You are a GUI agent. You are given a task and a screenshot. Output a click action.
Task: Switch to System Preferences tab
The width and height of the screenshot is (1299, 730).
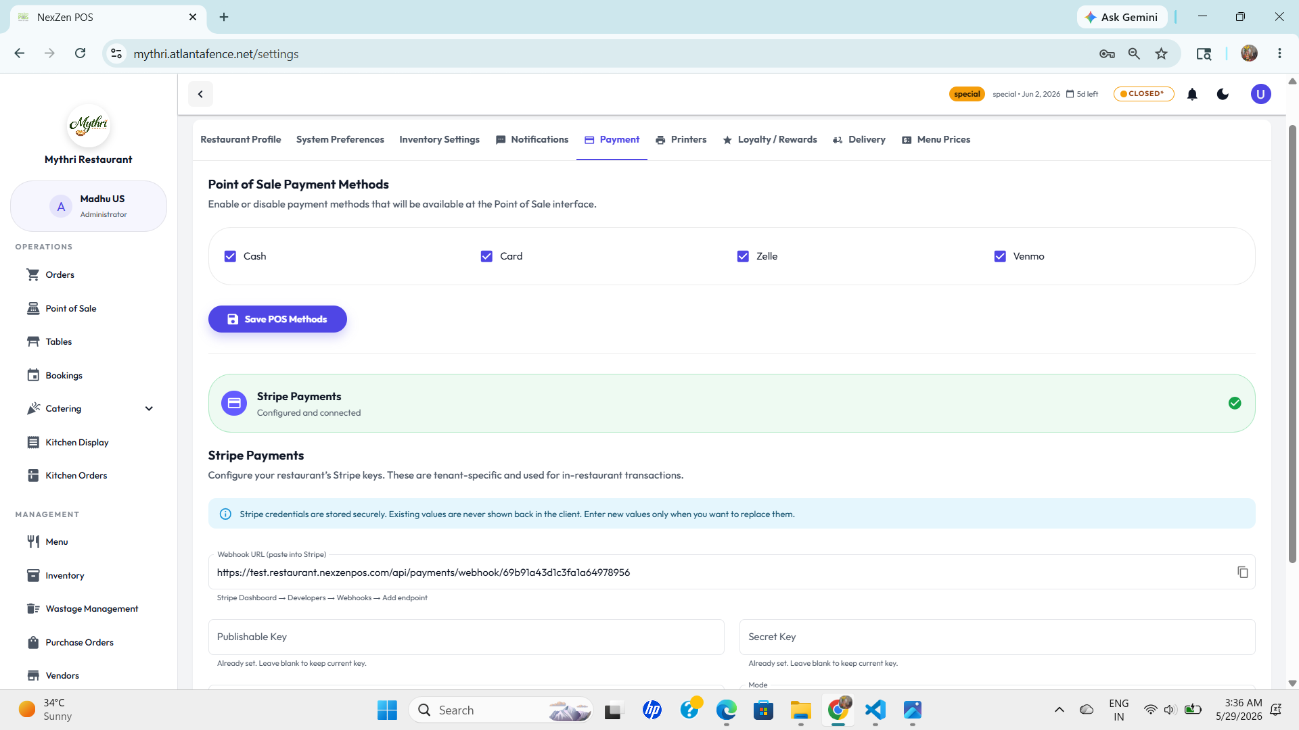340,139
